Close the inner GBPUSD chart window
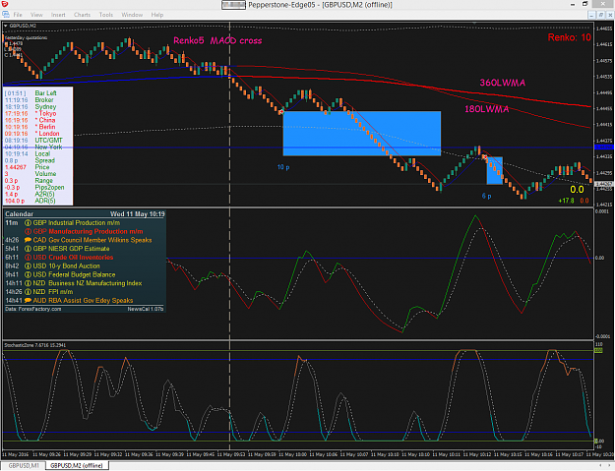Screen dimensions: 615x471 (x=610, y=15)
